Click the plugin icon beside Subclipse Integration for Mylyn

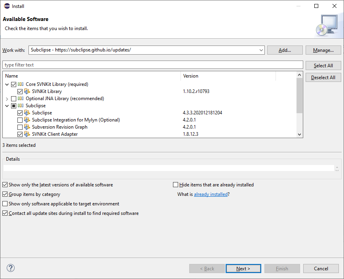click(x=27, y=120)
